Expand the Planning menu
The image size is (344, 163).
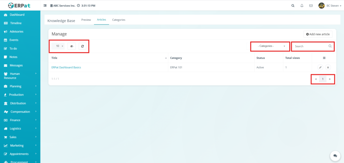[x=20, y=86]
